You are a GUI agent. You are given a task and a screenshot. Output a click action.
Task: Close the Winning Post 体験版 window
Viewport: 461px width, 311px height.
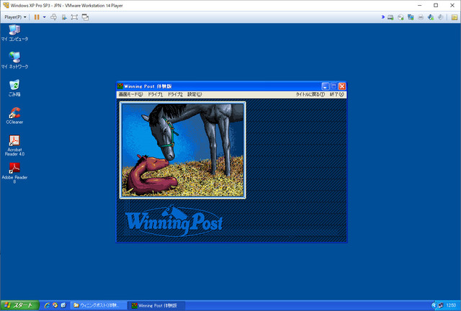(342, 86)
